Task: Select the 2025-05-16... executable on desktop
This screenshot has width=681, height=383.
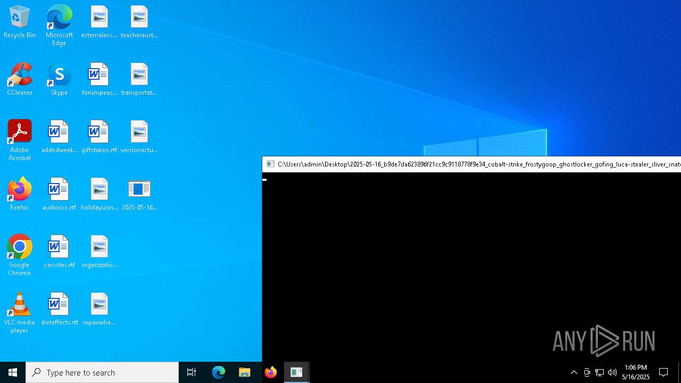Action: (139, 195)
